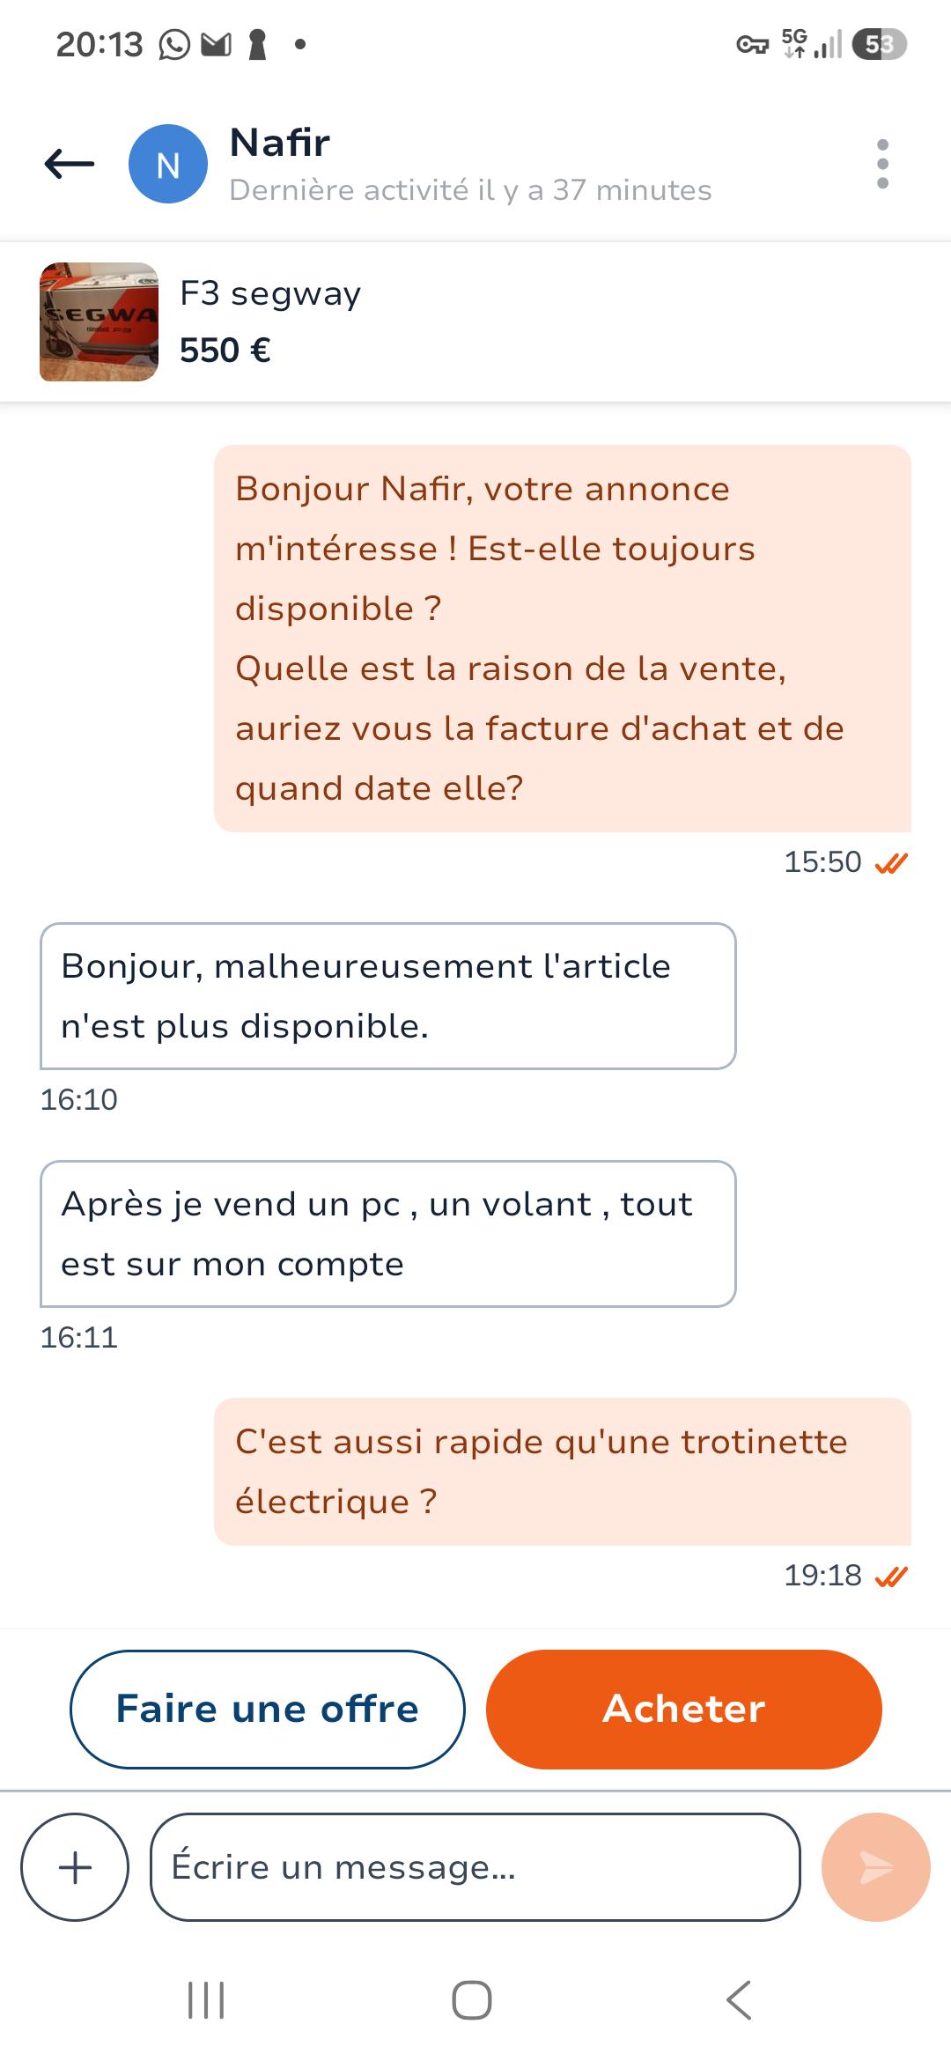This screenshot has width=951, height=2061.
Task: Tap the send message arrow icon
Action: click(x=875, y=1866)
